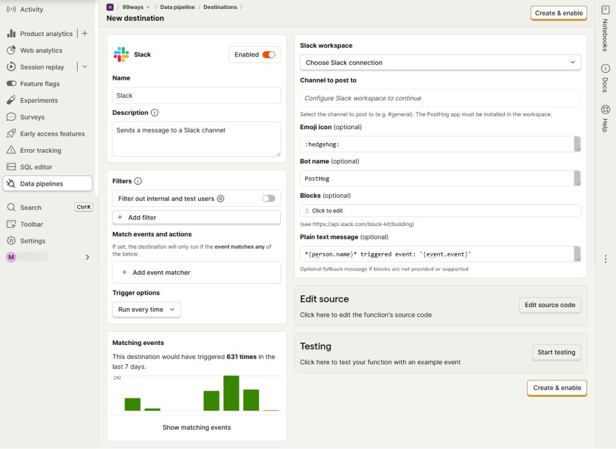
Task: Click the Channel to post to field
Action: click(440, 98)
